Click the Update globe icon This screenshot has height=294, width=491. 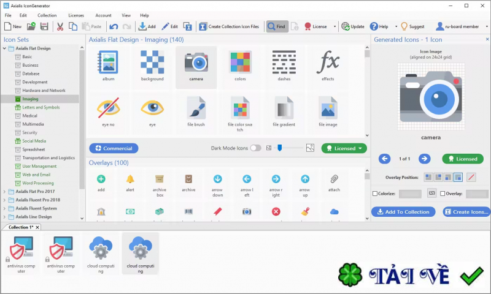345,26
